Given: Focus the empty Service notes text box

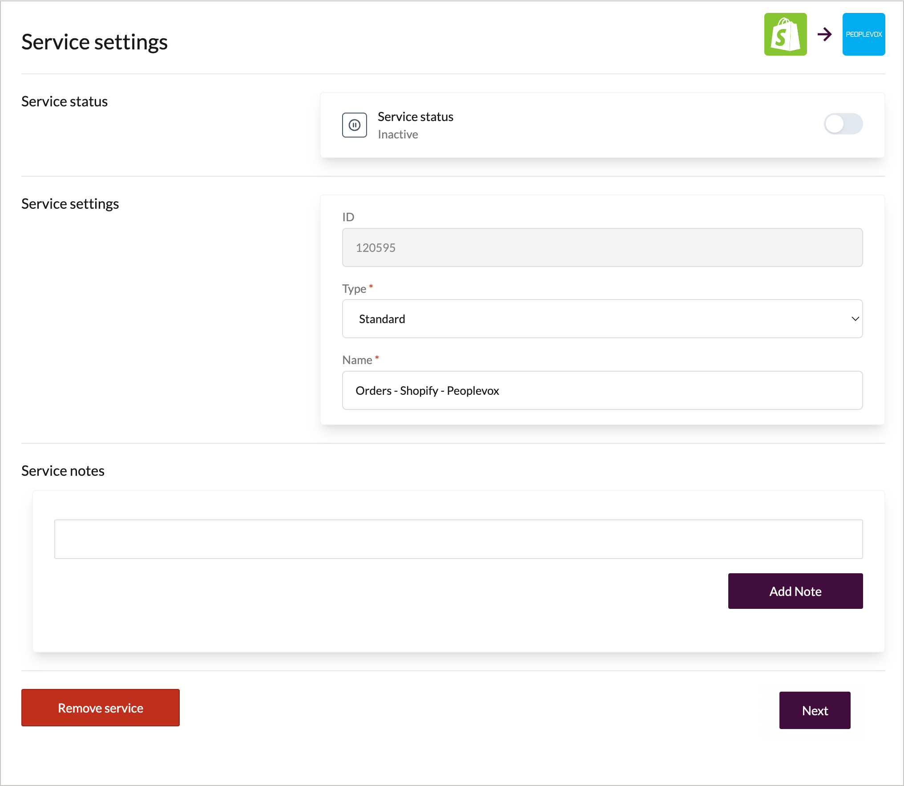Looking at the screenshot, I should point(458,539).
